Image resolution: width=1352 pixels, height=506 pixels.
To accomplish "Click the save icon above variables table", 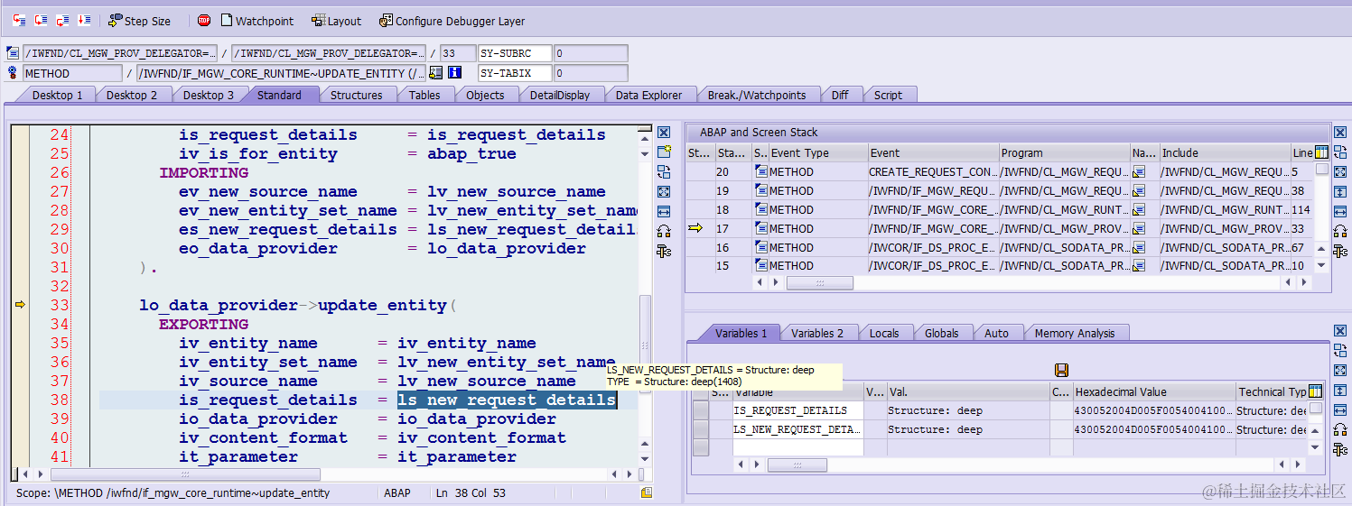I will [1061, 370].
